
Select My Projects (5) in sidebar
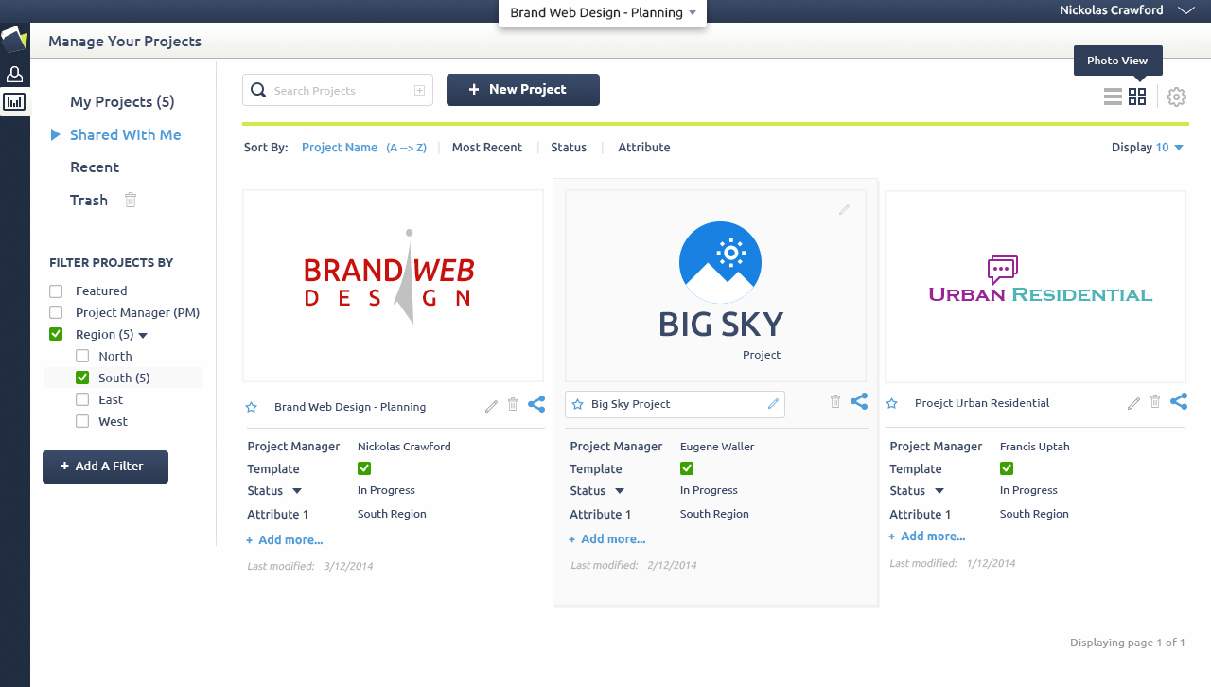pyautogui.click(x=122, y=102)
